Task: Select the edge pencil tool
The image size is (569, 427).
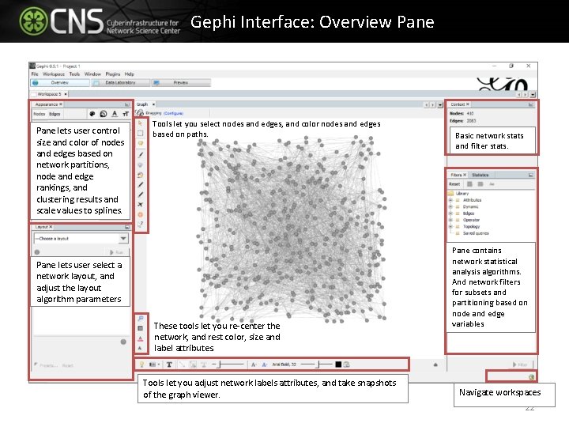Action: tap(141, 195)
